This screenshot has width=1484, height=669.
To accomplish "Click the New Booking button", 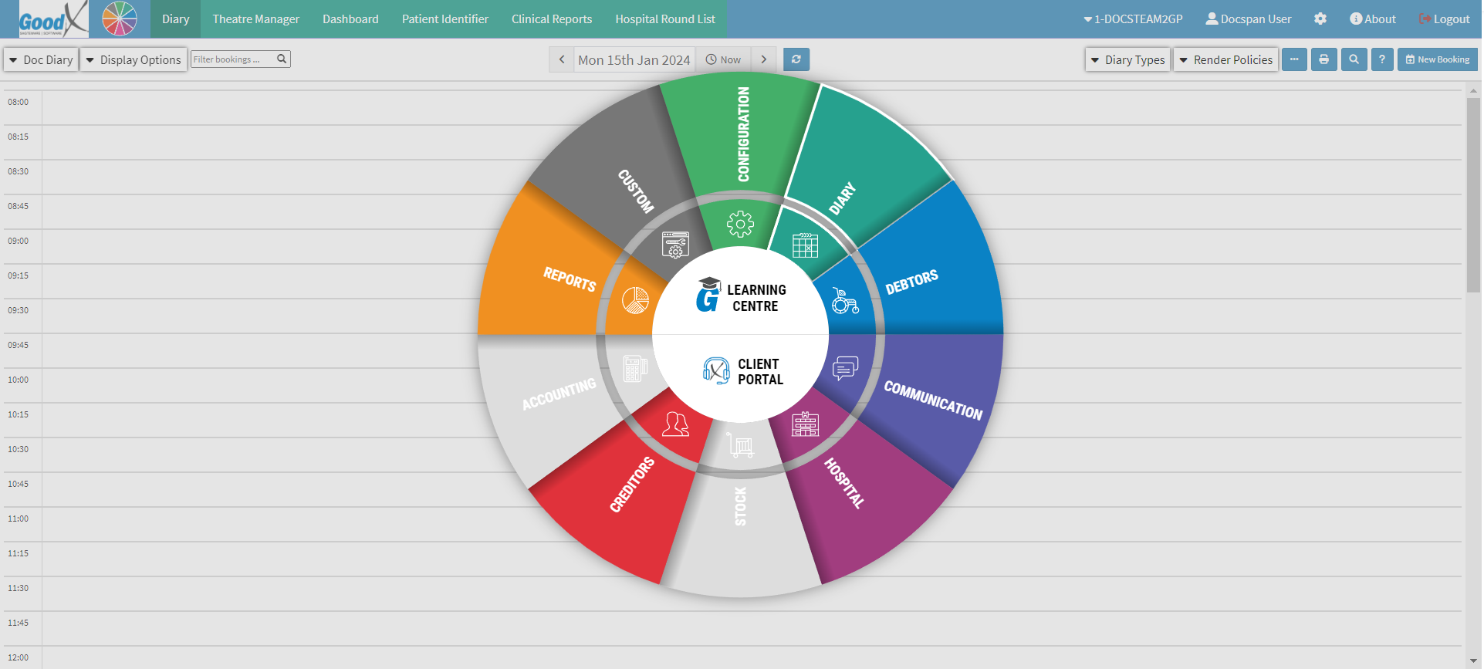I will click(1437, 59).
